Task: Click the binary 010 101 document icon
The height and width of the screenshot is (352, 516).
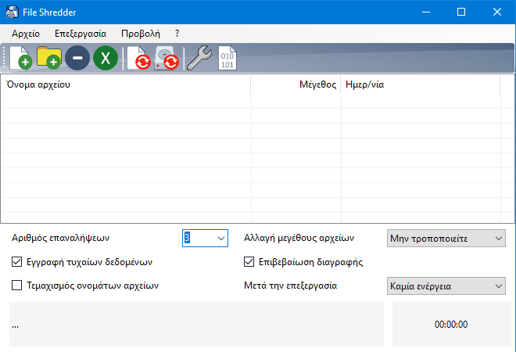Action: click(x=228, y=59)
